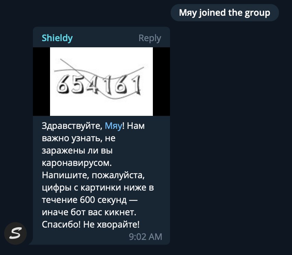Click the black bar left of the captcha
The width and height of the screenshot is (292, 255).
41,81
